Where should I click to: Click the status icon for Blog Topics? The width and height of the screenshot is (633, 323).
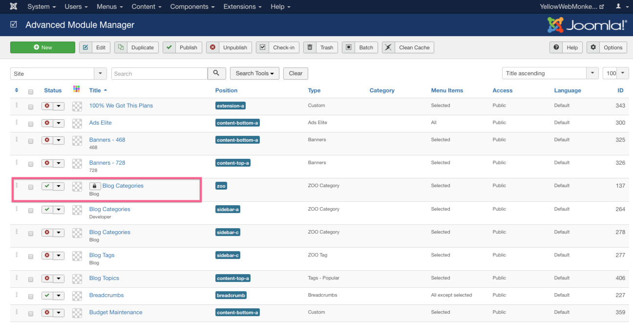pyautogui.click(x=47, y=279)
